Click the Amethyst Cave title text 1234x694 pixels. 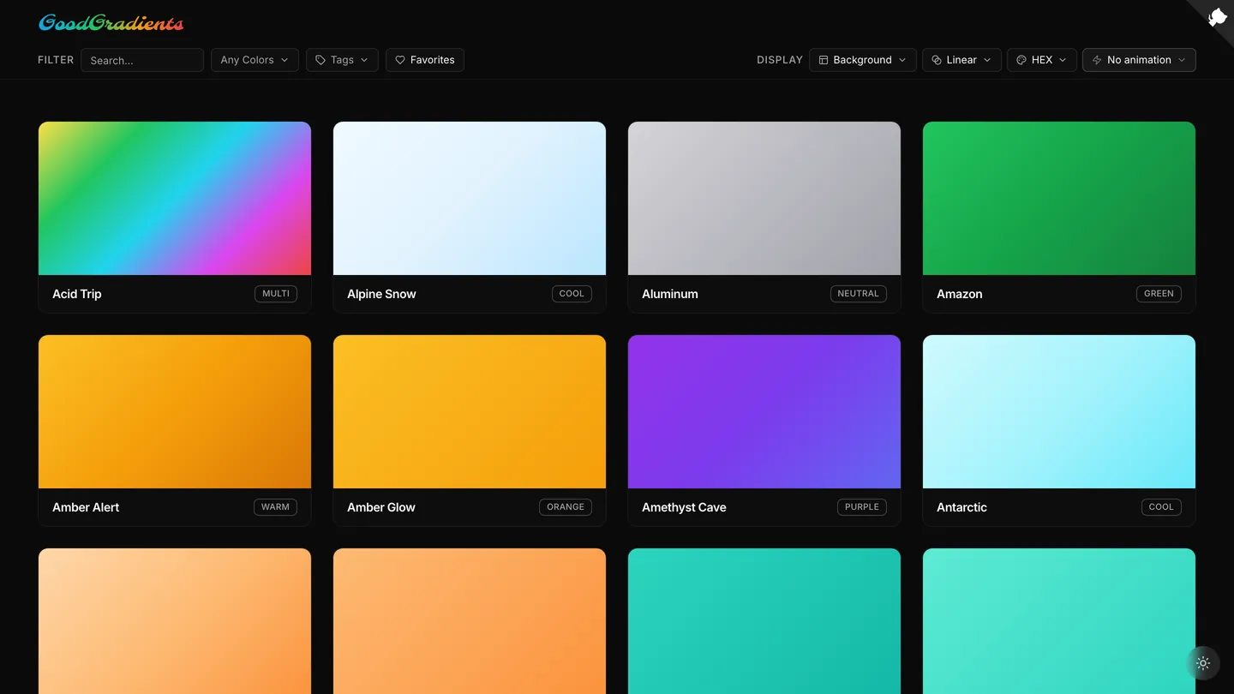[x=684, y=507]
